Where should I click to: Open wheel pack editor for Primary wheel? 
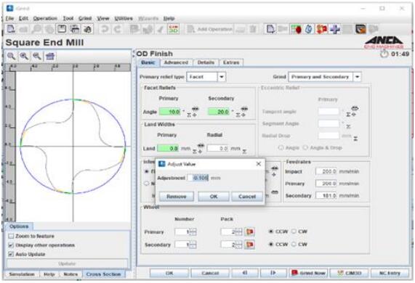pyautogui.click(x=249, y=231)
